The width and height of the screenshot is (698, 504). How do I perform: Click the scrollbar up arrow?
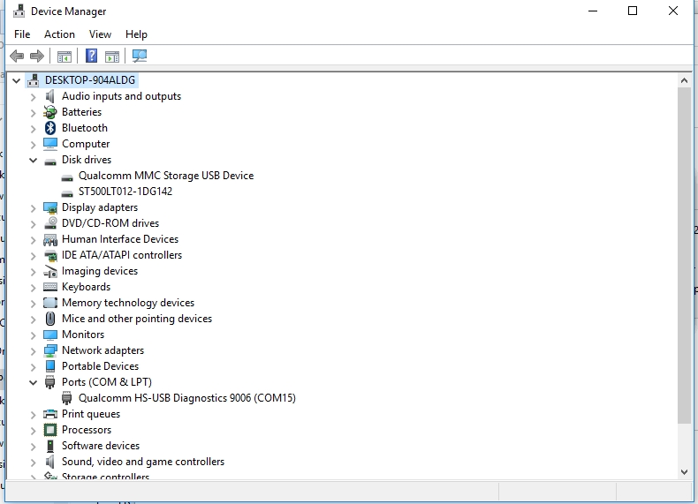point(684,80)
